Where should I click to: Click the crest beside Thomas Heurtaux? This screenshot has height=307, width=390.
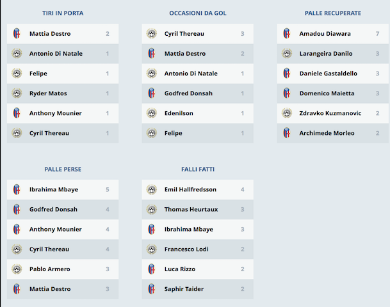coord(152,210)
